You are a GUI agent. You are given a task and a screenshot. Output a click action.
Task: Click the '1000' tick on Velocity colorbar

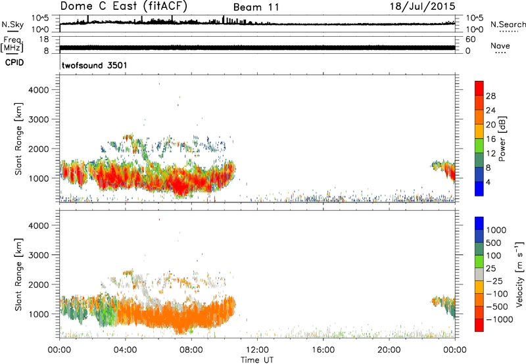496,230
